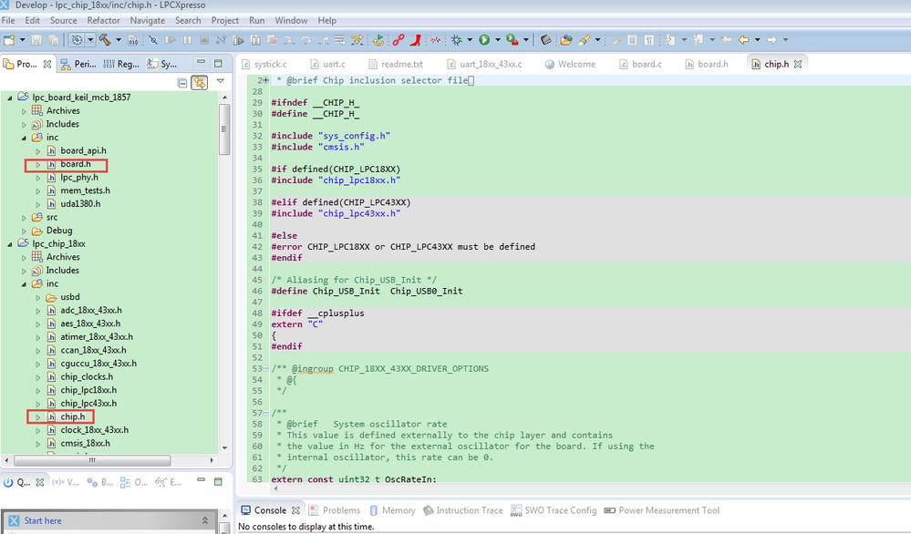Click the red chain link icon

(398, 40)
